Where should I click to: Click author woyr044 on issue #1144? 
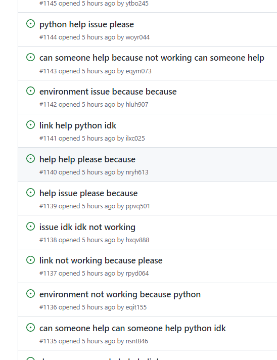pyautogui.click(x=137, y=37)
